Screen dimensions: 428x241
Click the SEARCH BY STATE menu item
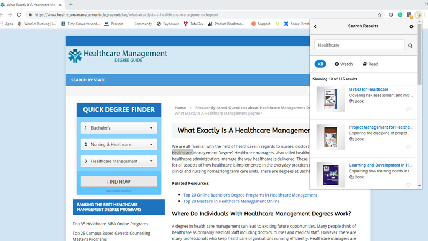[x=88, y=80]
